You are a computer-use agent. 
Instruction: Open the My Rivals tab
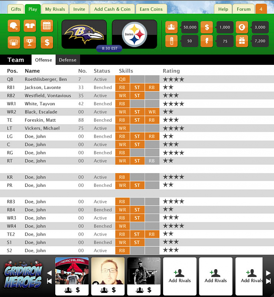click(x=55, y=9)
